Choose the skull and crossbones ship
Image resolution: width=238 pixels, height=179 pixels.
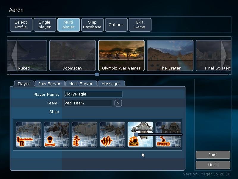click(x=57, y=135)
